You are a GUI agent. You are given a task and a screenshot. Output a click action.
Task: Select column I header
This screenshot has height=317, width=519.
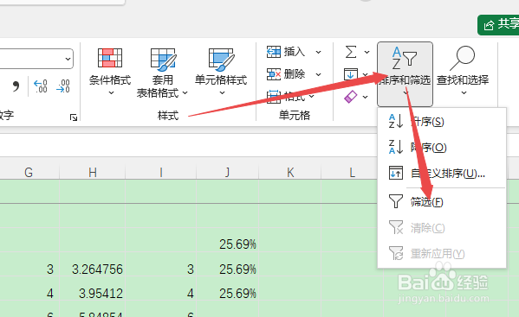[161, 172]
